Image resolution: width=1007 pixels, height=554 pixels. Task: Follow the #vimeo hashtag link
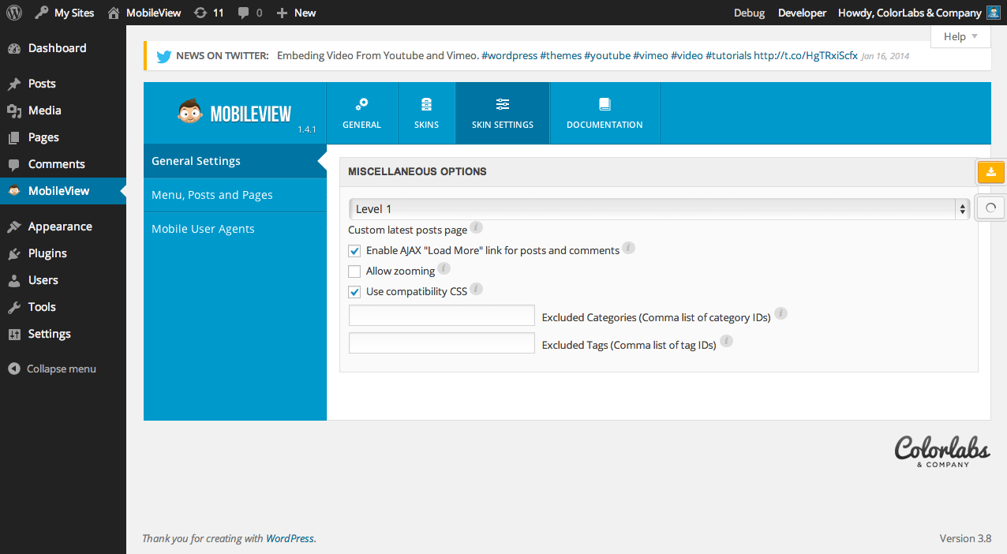pos(650,56)
